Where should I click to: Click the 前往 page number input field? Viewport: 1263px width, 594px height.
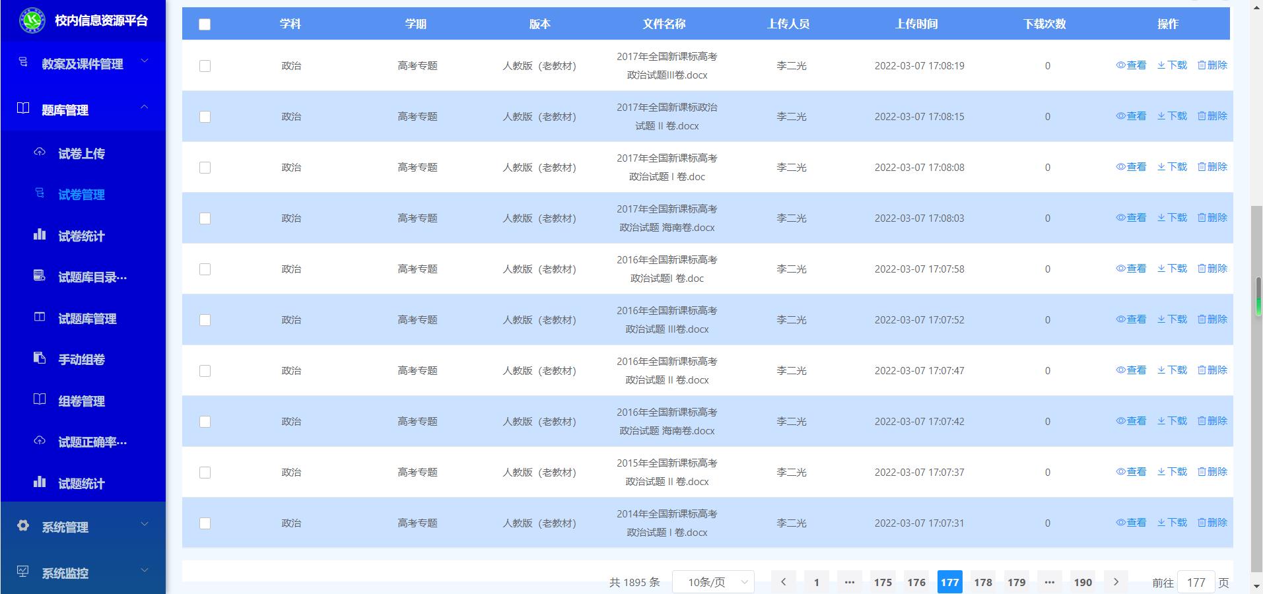pyautogui.click(x=1196, y=583)
